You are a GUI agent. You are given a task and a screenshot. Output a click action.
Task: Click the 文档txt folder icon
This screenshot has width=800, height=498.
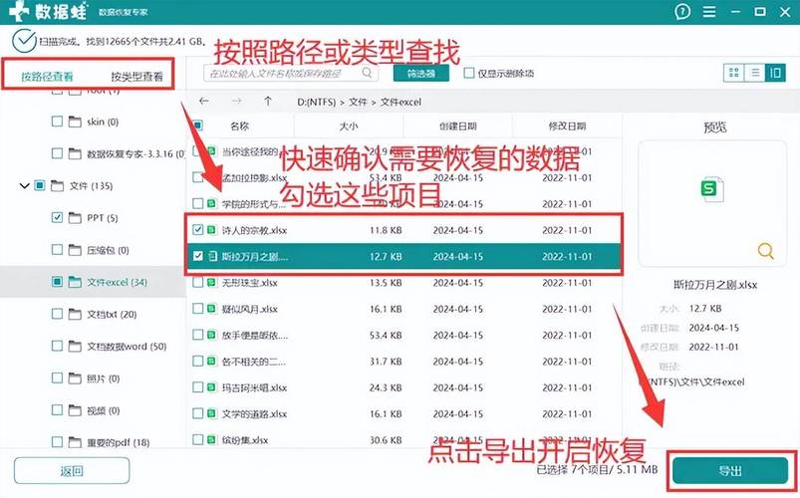[x=75, y=314]
